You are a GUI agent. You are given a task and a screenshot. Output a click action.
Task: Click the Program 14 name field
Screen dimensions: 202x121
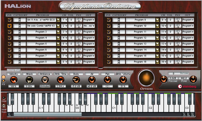coord(140,50)
